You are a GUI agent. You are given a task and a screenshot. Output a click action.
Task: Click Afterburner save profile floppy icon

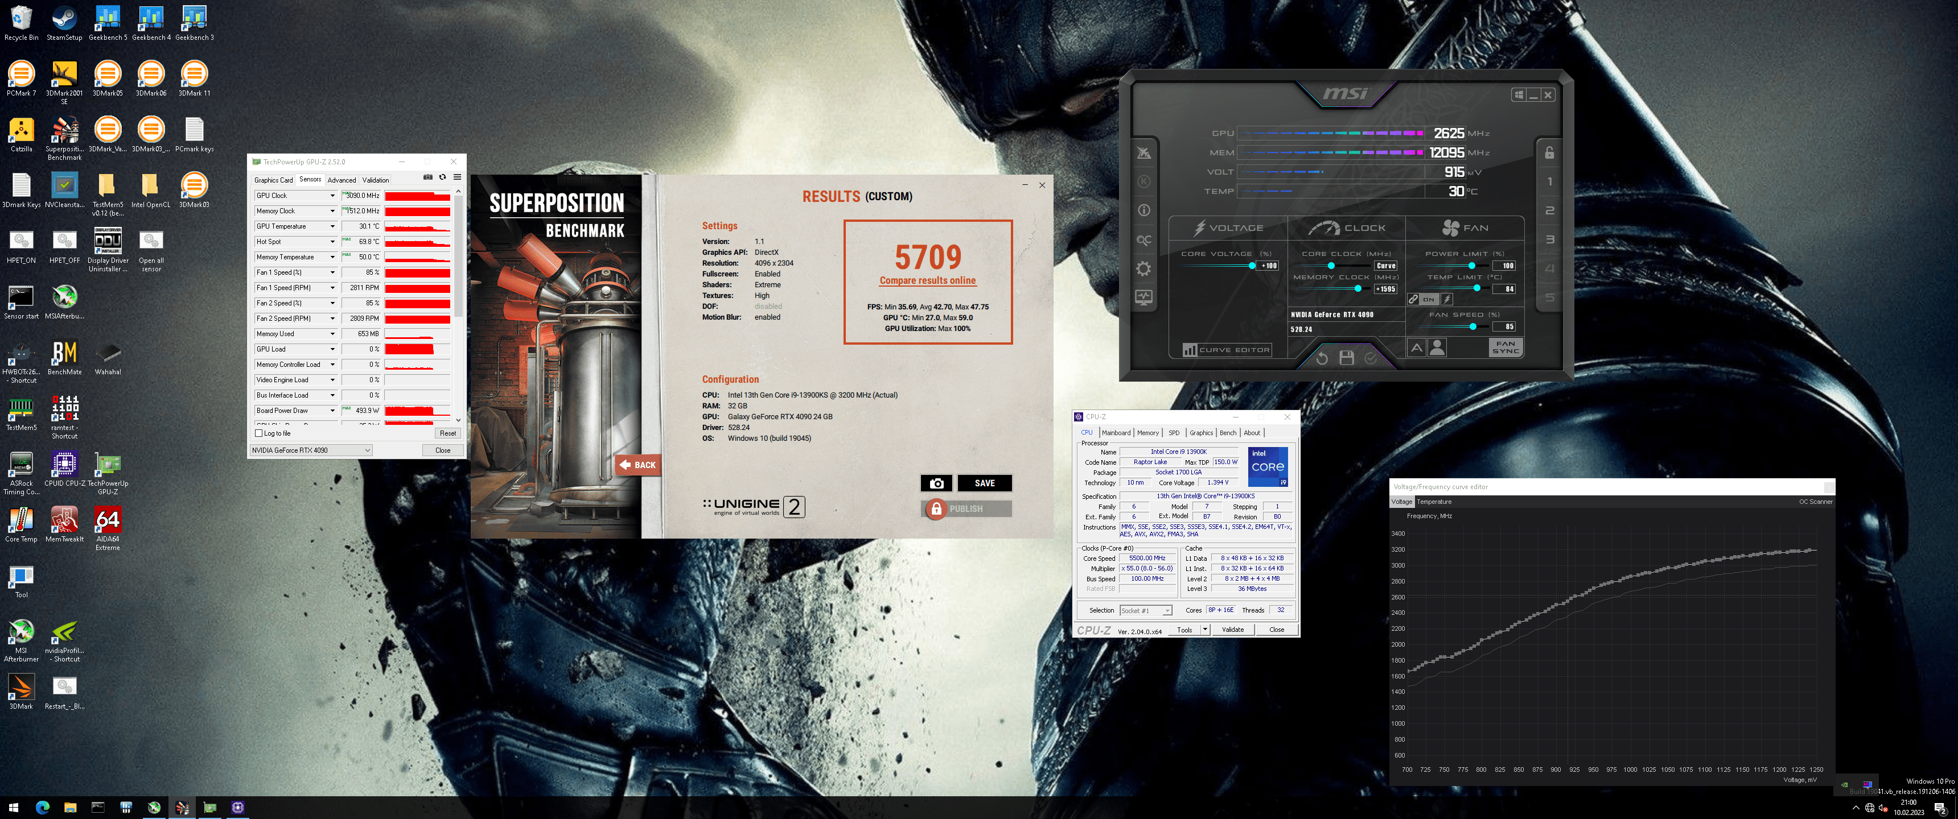coord(1346,358)
